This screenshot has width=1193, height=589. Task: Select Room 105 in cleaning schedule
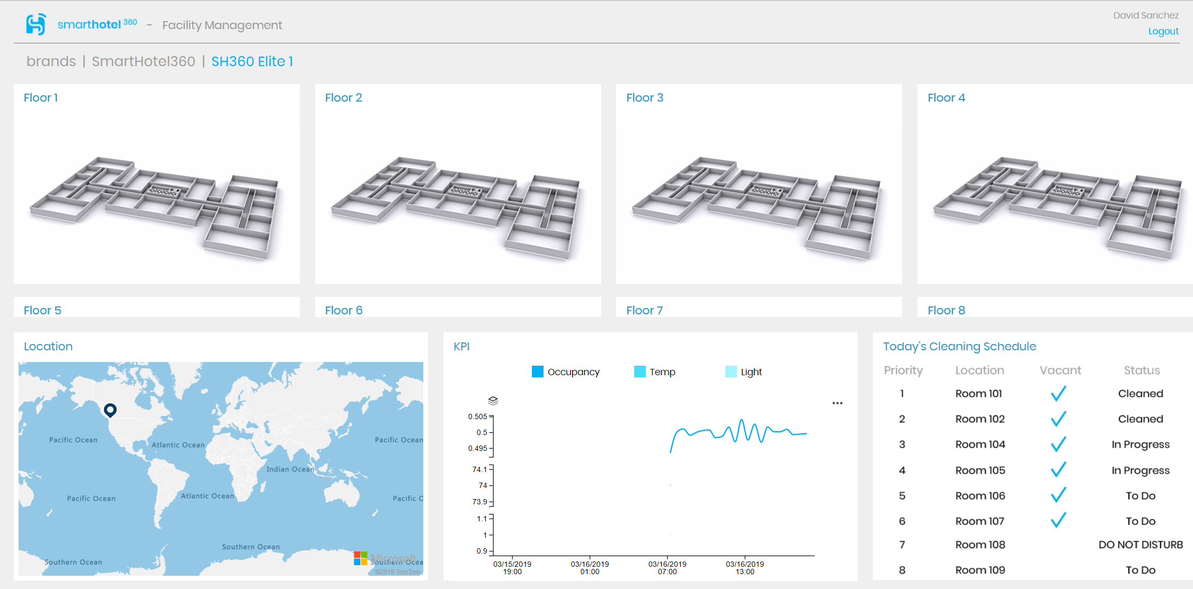click(980, 470)
